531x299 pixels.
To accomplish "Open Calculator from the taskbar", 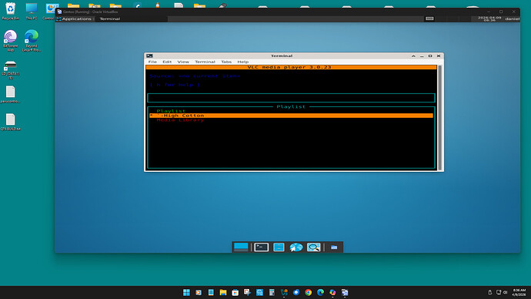I will tap(272, 292).
